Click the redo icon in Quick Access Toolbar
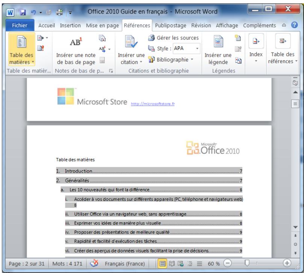 coord(48,13)
